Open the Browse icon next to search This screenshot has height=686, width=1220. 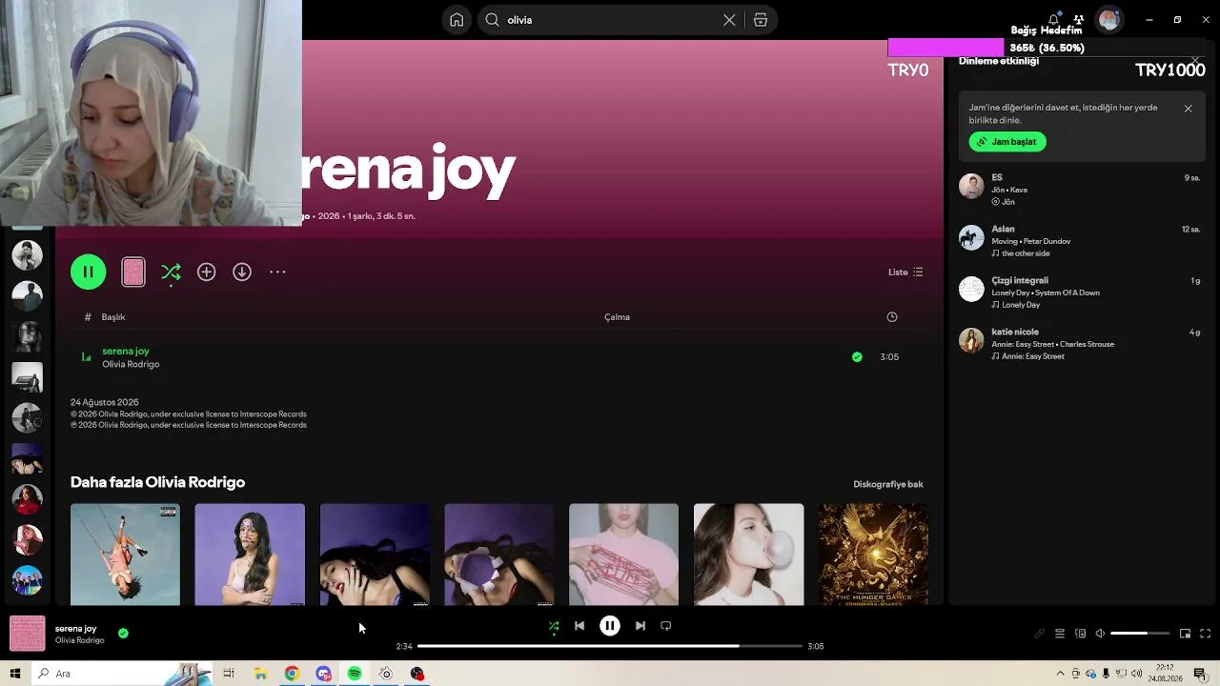tap(761, 20)
